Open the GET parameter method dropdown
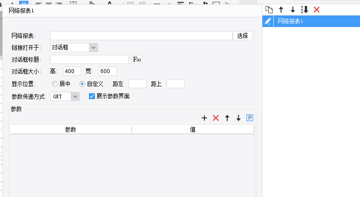The height and width of the screenshot is (197, 360). (x=65, y=96)
